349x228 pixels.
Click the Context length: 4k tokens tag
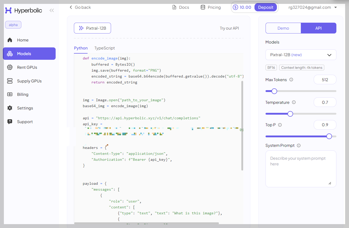[302, 68]
